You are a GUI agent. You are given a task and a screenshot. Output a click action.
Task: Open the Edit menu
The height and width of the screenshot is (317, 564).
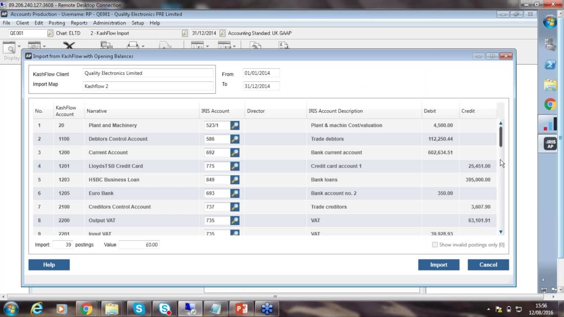pos(39,23)
